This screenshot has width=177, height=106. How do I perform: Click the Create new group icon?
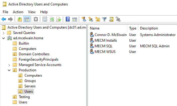(x=91, y=19)
